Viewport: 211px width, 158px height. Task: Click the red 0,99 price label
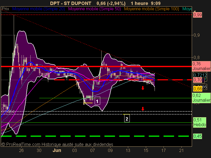tap(198, 15)
